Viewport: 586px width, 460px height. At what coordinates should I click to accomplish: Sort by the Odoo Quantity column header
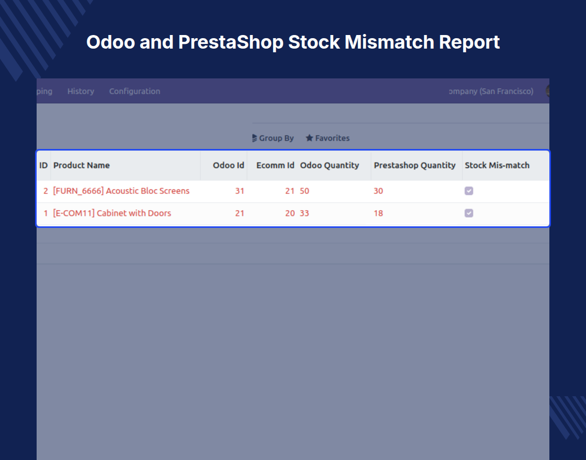pyautogui.click(x=329, y=165)
